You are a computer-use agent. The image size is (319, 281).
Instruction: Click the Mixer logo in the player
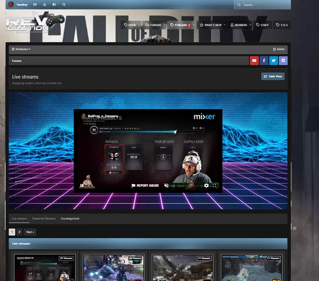click(x=204, y=117)
